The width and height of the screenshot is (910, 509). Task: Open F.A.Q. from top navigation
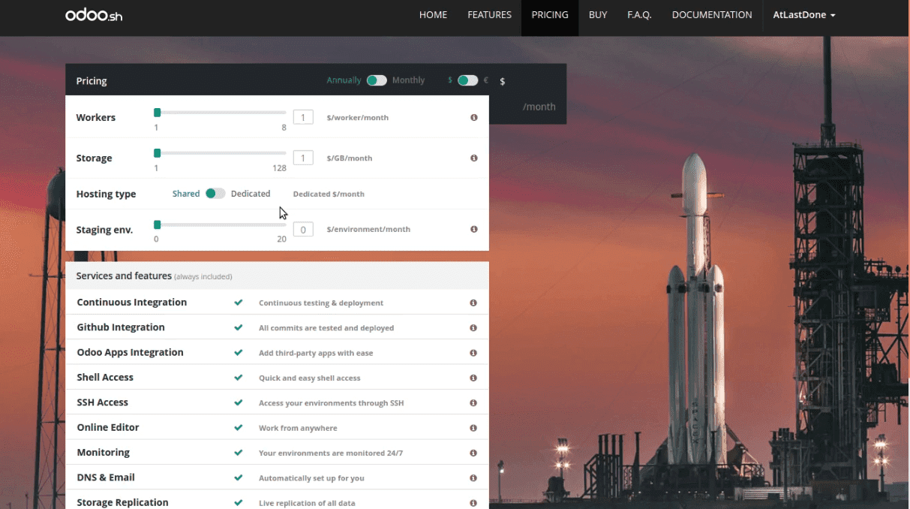pyautogui.click(x=639, y=15)
